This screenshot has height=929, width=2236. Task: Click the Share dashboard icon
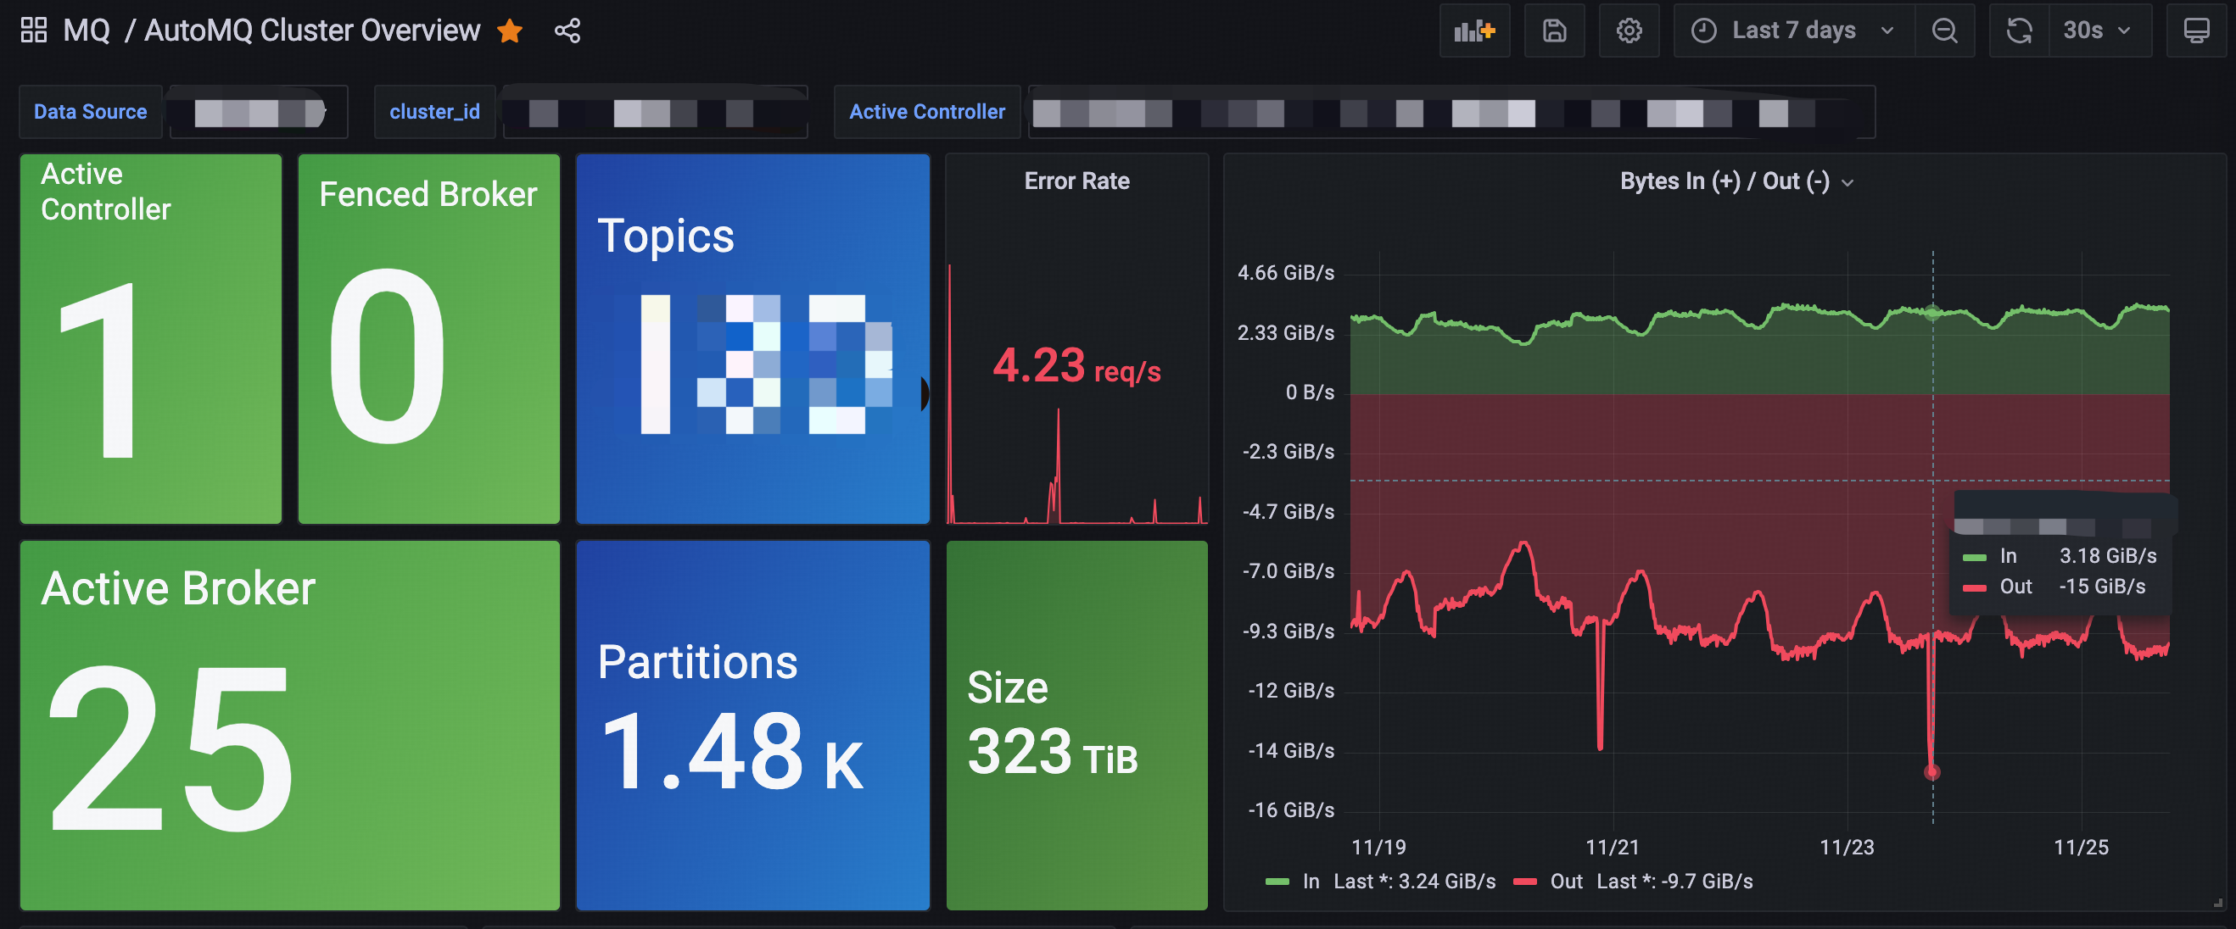tap(566, 31)
